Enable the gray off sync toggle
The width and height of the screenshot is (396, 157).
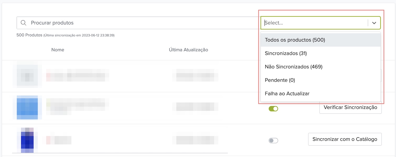273,141
